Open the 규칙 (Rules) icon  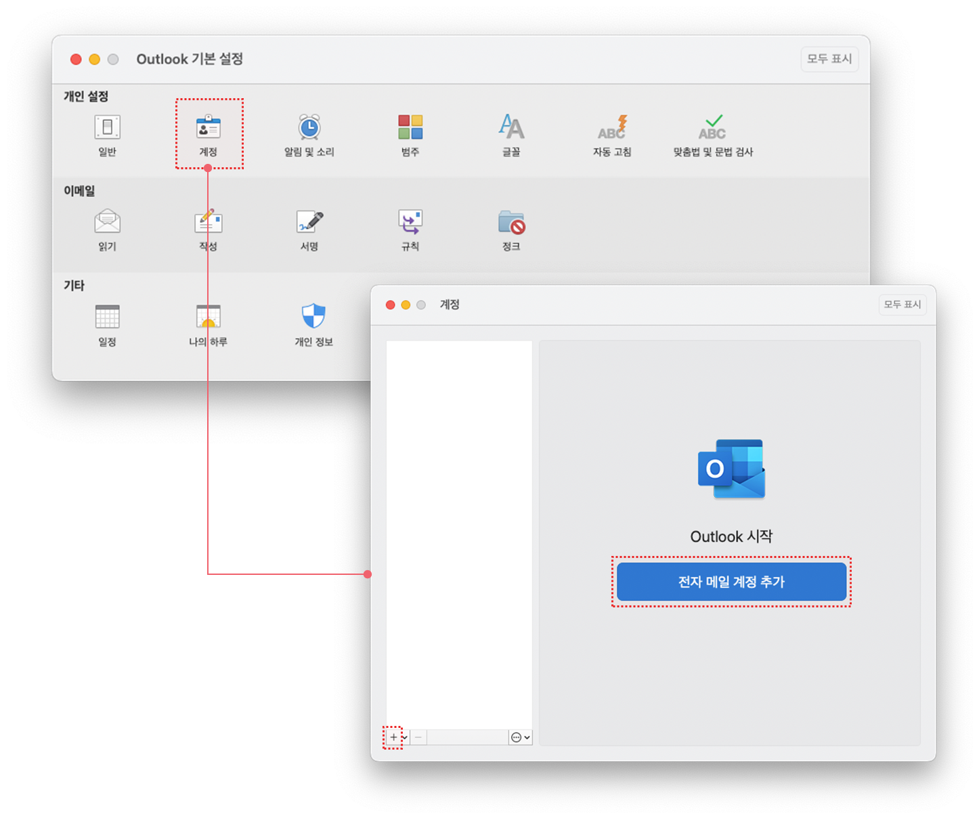[410, 222]
